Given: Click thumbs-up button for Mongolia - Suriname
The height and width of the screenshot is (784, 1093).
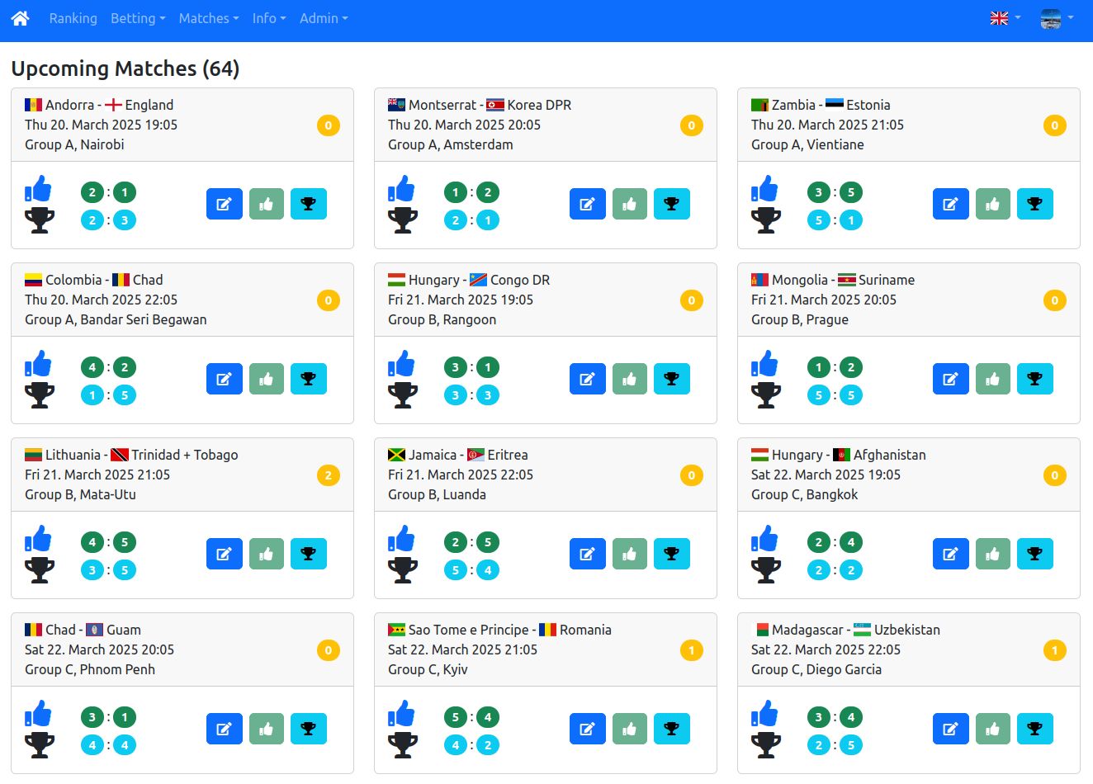Looking at the screenshot, I should (993, 379).
